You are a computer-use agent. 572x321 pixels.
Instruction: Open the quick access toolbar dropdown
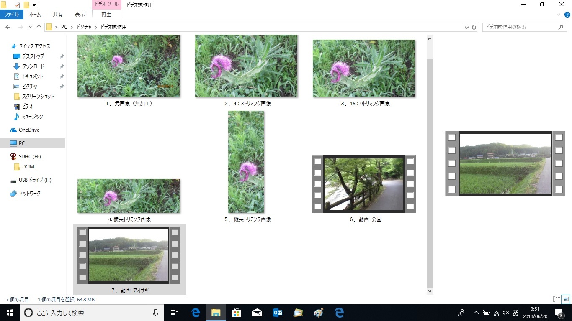click(34, 5)
